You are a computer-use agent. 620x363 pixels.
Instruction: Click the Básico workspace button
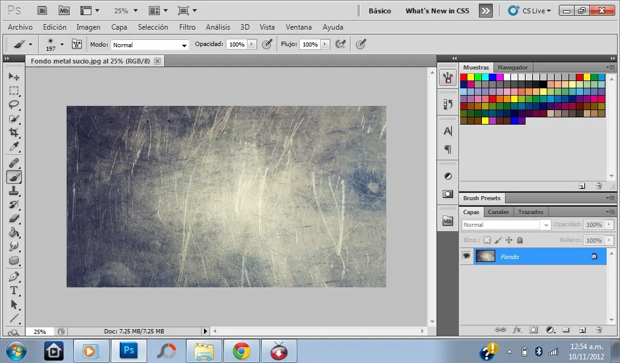click(380, 10)
